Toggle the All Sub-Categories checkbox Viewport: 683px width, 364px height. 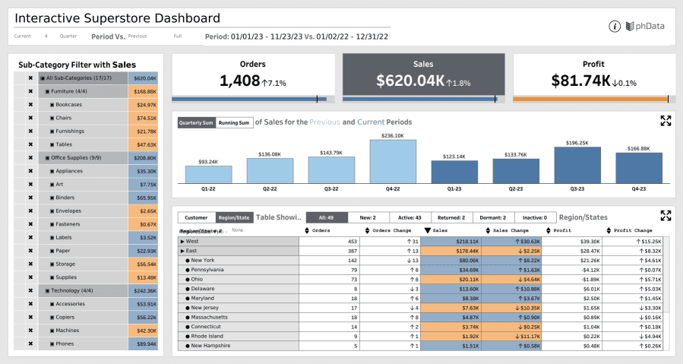[x=43, y=78]
